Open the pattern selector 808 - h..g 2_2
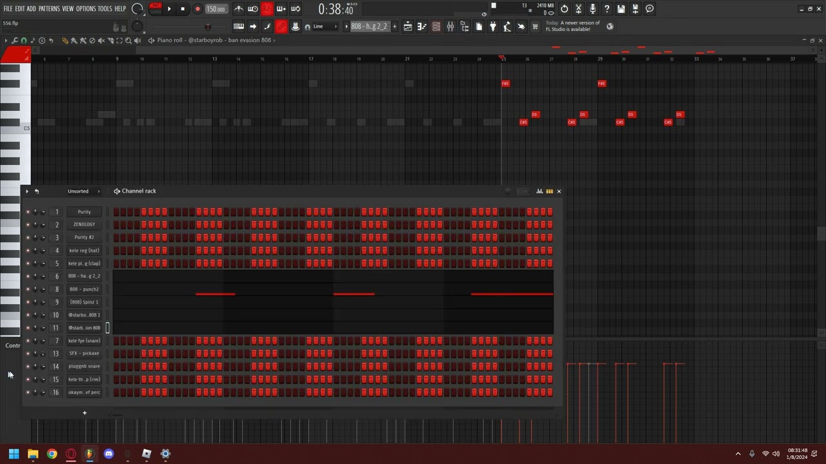Image resolution: width=826 pixels, height=464 pixels. pos(369,26)
